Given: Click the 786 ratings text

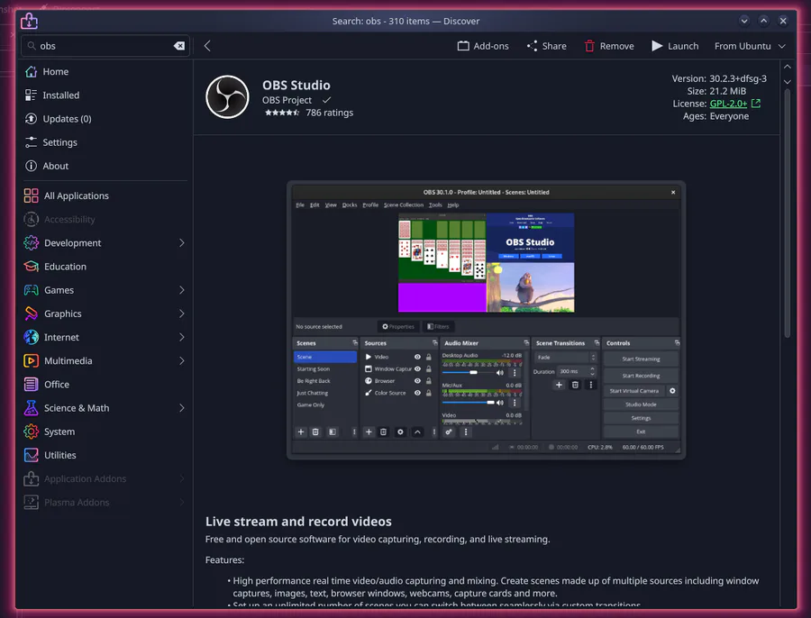Looking at the screenshot, I should pyautogui.click(x=329, y=113).
